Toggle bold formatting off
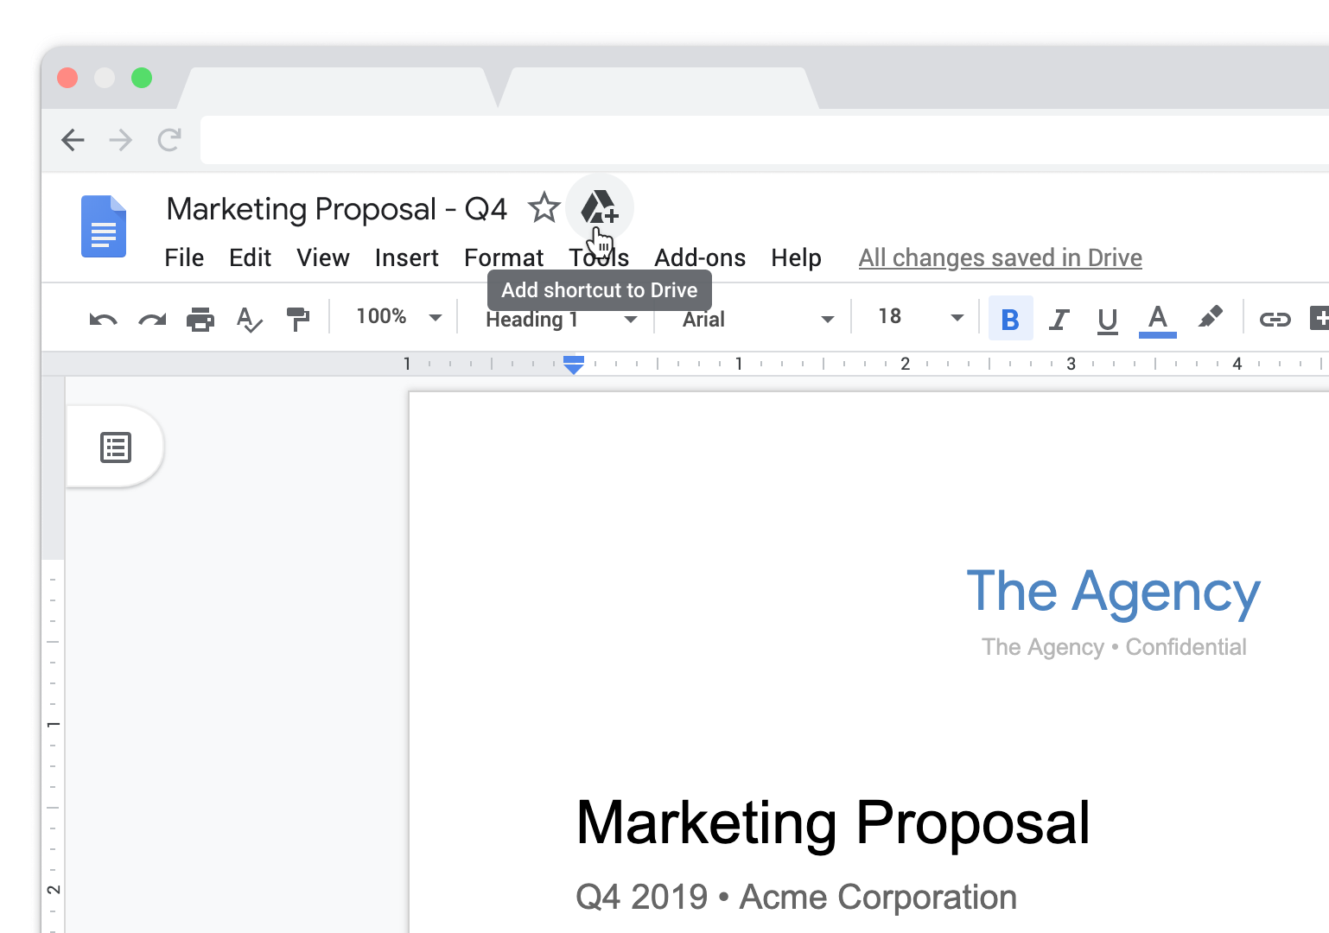1329x933 pixels. click(x=1010, y=318)
